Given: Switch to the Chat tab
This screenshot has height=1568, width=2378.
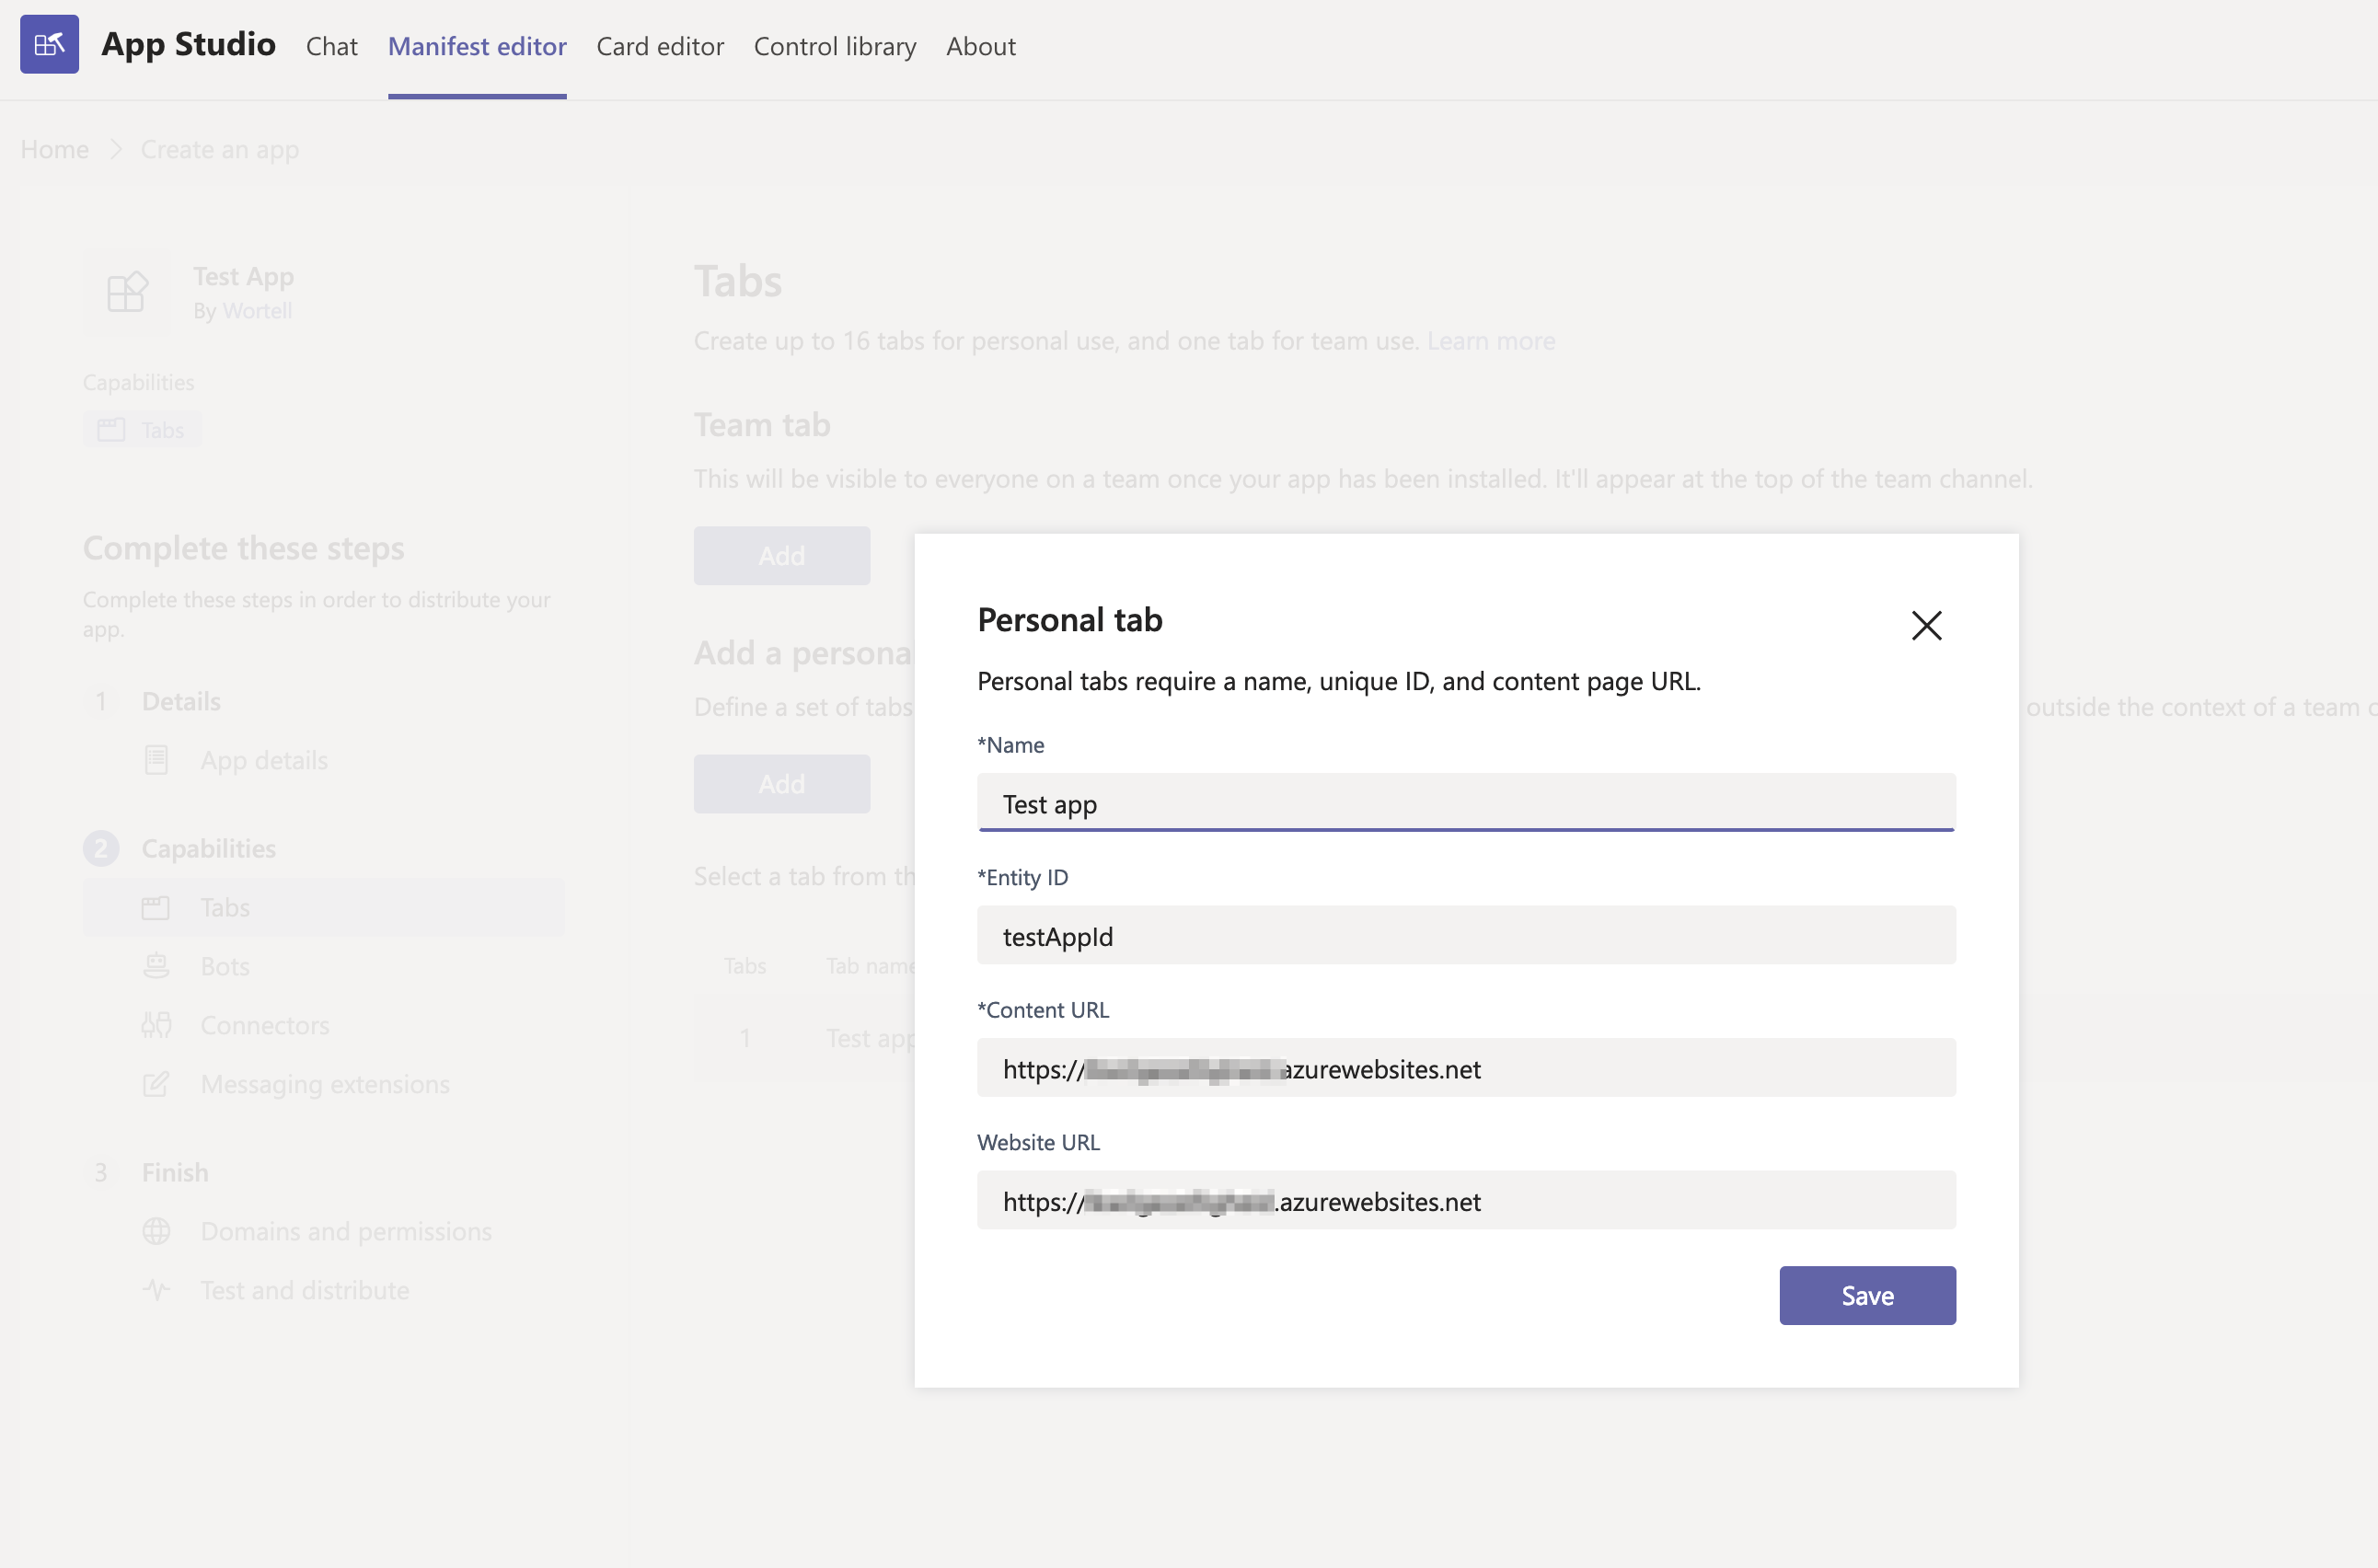Looking at the screenshot, I should (x=331, y=46).
